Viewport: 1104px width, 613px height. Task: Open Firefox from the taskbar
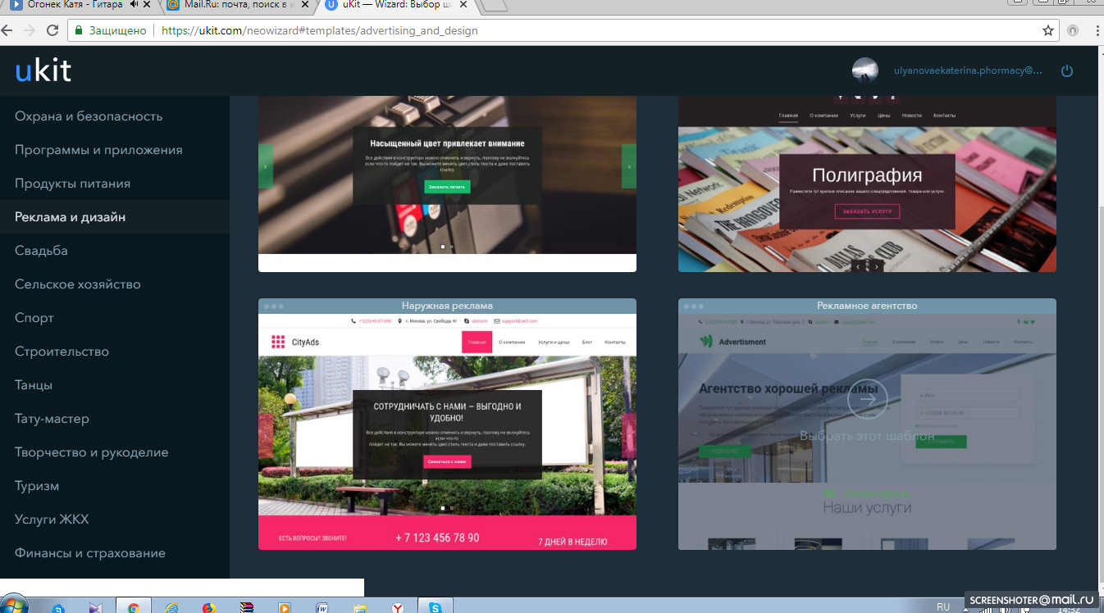point(208,607)
